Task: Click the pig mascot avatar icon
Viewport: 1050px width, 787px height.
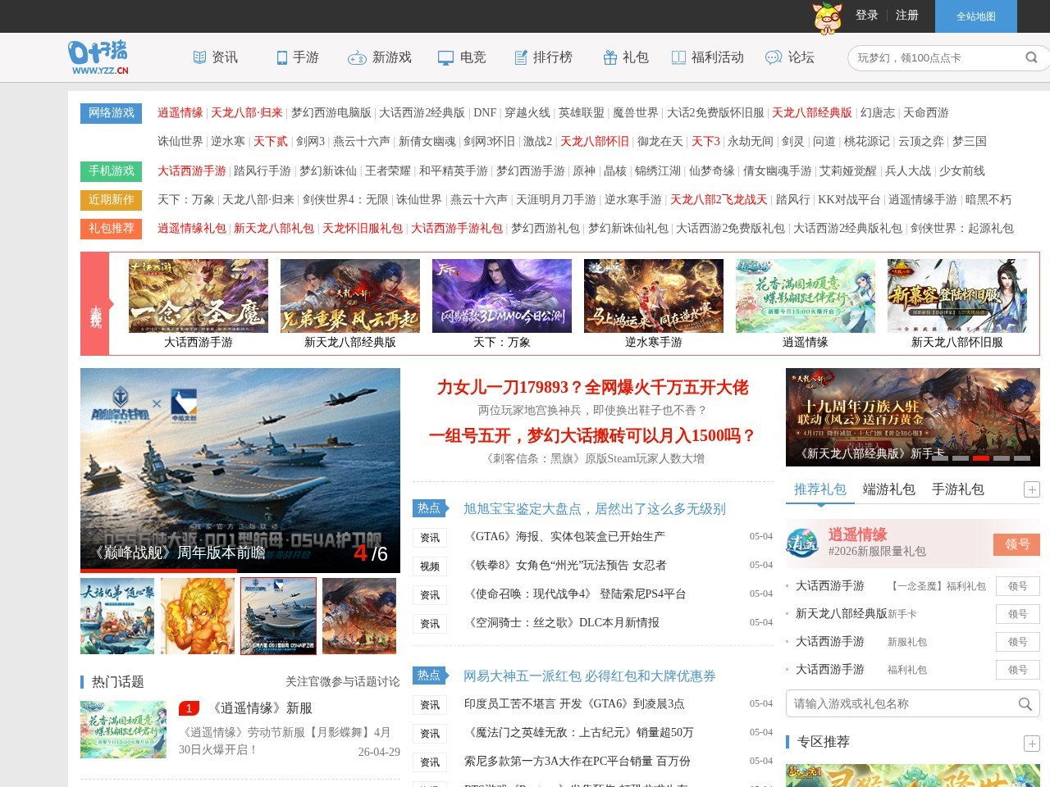Action: coord(827,17)
